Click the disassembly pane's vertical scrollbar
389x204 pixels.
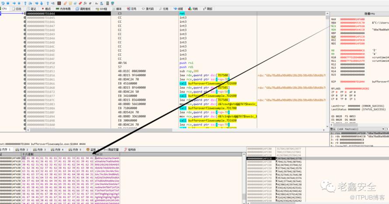click(326, 66)
